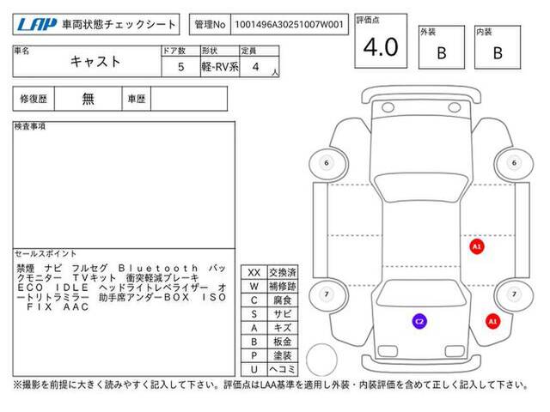Screen dimensions: 550x412
Task: Click the red A1 marker beside the rear bumper
Action: pos(492,321)
